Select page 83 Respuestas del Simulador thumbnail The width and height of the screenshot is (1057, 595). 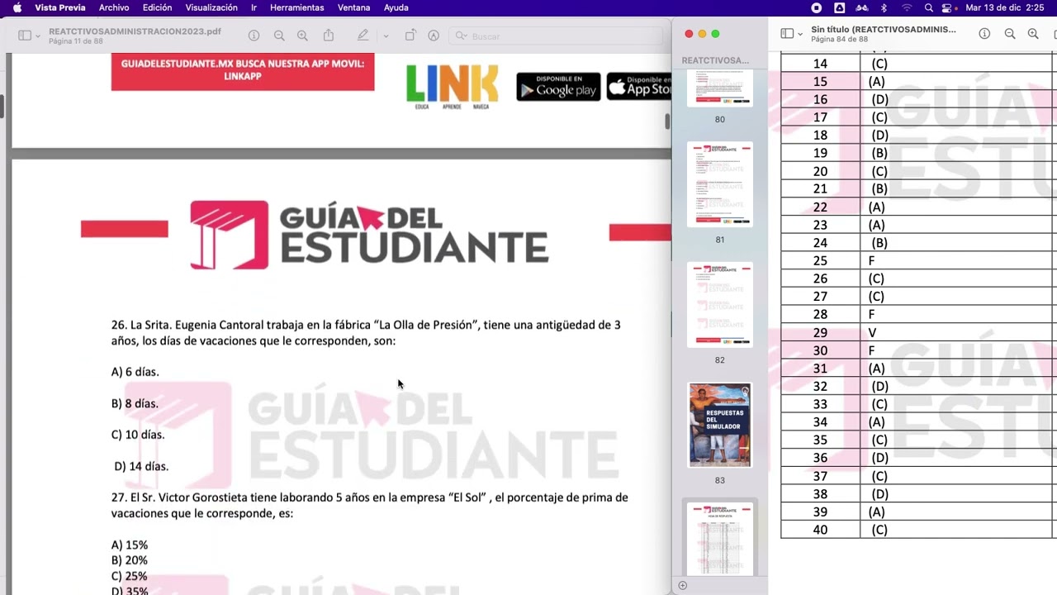pos(720,425)
